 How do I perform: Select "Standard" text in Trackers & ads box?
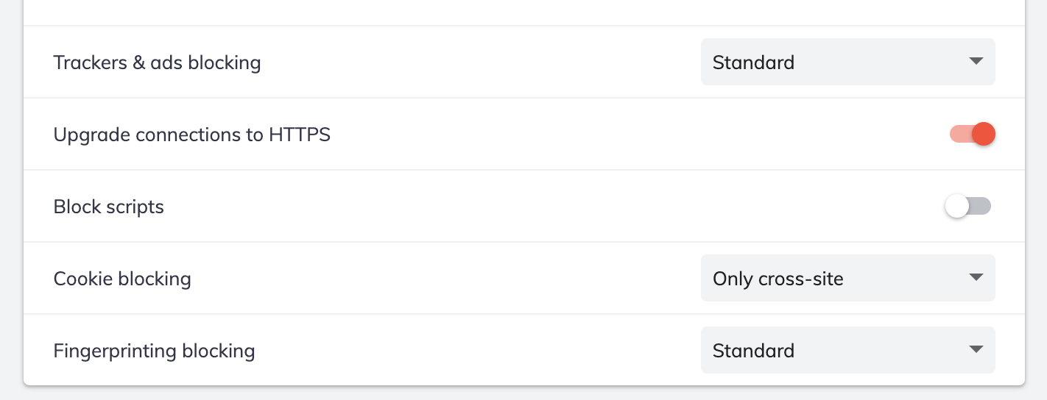(x=753, y=63)
